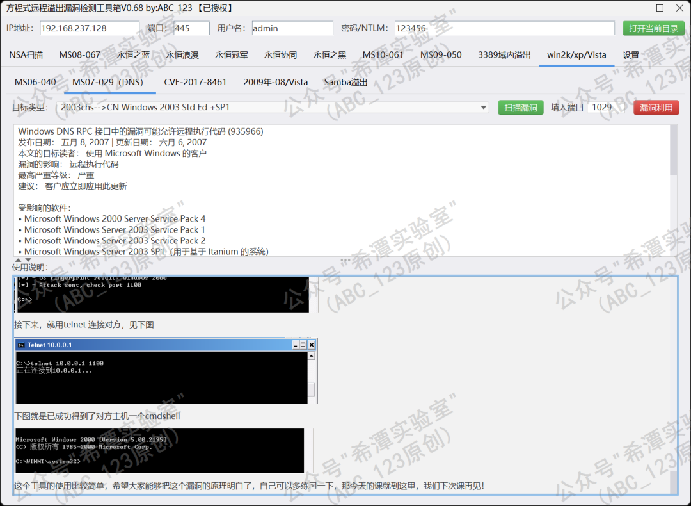The height and width of the screenshot is (506, 691).
Task: Open the 设置 tab
Action: pyautogui.click(x=631, y=55)
